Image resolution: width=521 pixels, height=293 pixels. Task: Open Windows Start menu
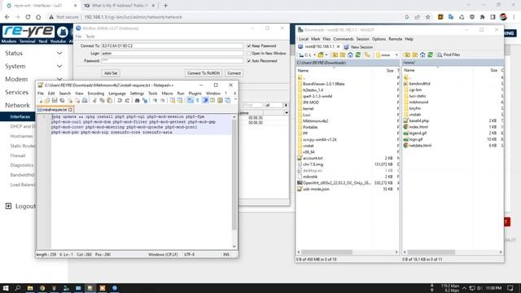pos(6,288)
